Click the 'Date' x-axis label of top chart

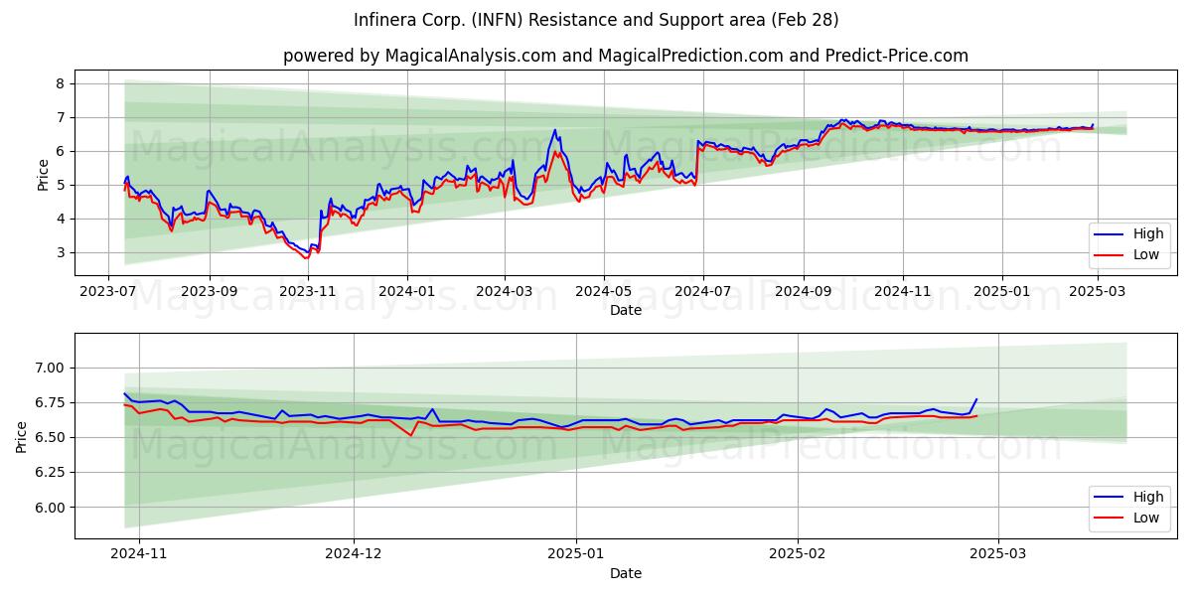point(626,311)
